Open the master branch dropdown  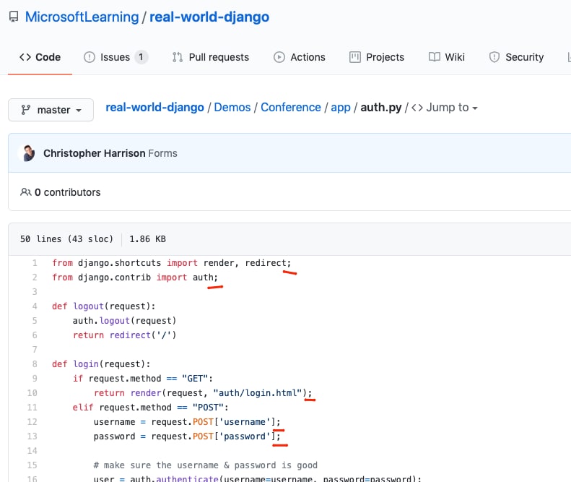pyautogui.click(x=51, y=110)
